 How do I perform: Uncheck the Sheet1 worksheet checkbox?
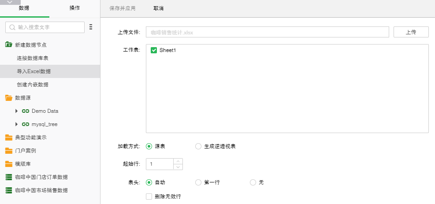coord(154,51)
